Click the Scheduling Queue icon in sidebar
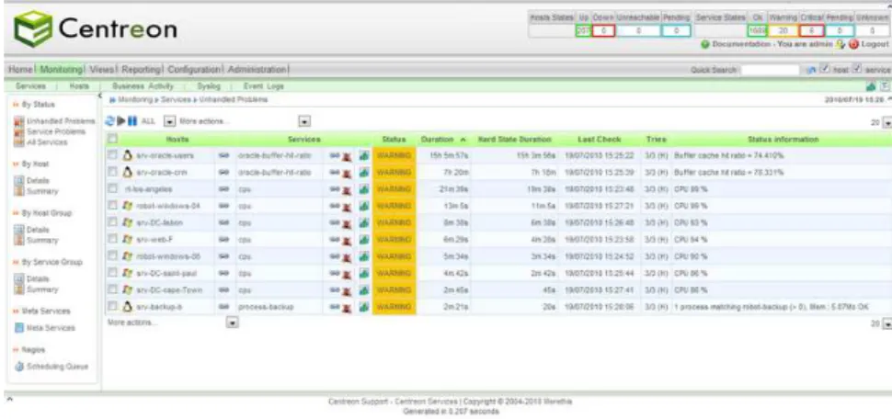Image resolution: width=892 pixels, height=419 pixels. (18, 367)
